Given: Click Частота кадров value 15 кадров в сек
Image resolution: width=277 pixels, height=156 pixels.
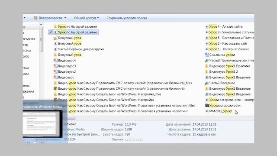Looking at the screenshot, I should pos(204,134).
